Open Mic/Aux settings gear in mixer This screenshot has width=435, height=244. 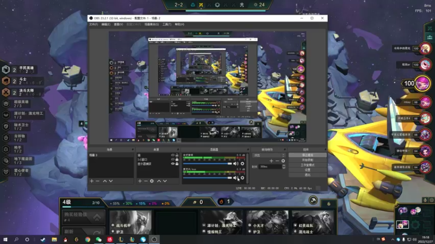coord(243,178)
